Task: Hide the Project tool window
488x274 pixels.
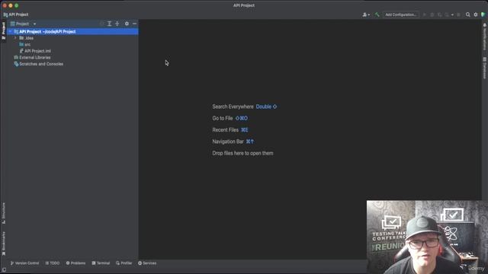Action: coord(134,24)
